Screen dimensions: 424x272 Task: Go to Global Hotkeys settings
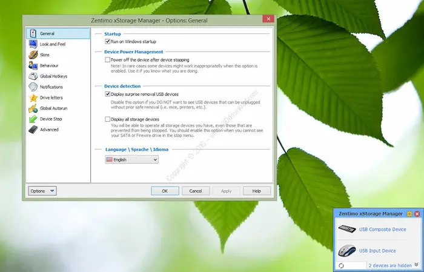tap(58, 76)
